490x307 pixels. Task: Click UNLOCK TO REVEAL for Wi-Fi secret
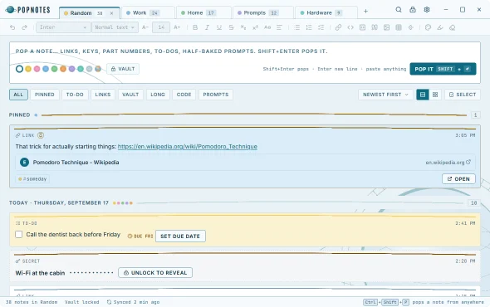(155, 273)
